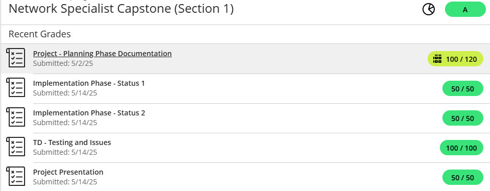
Task: Open TD - Testing and Issues item
Action: [x=72, y=142]
